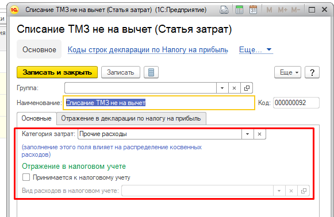Open Коды строк декларации по Налогу на прибыль link

[x=148, y=50]
